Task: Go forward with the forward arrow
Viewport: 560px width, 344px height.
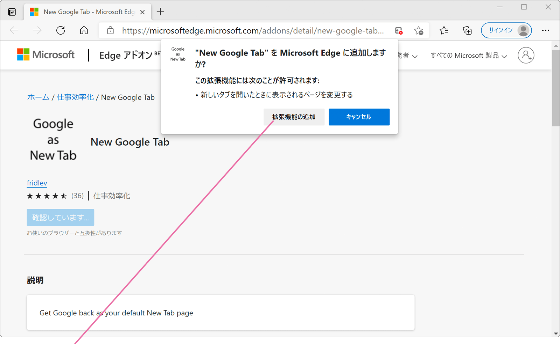Action: pyautogui.click(x=37, y=30)
